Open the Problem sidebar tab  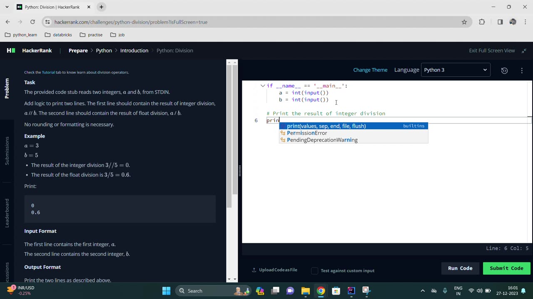tap(7, 88)
